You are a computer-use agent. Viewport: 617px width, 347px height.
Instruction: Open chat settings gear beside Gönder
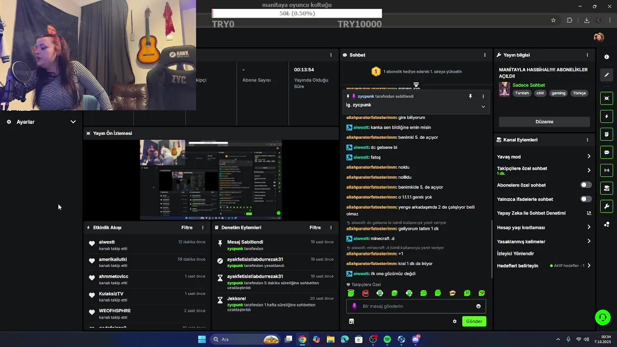point(455,321)
